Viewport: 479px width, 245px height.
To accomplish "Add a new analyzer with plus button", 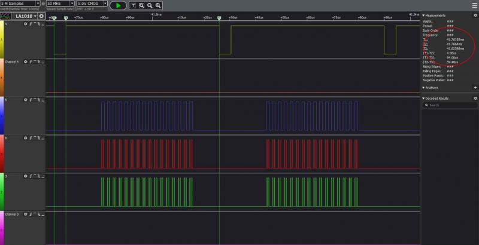I will [475, 87].
